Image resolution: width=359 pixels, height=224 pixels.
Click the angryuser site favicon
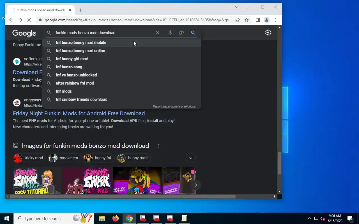[17, 103]
